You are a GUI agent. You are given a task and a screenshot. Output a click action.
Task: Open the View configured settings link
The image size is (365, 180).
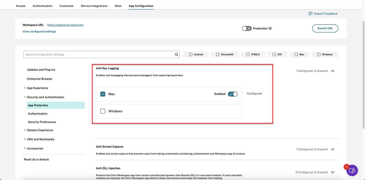click(39, 31)
